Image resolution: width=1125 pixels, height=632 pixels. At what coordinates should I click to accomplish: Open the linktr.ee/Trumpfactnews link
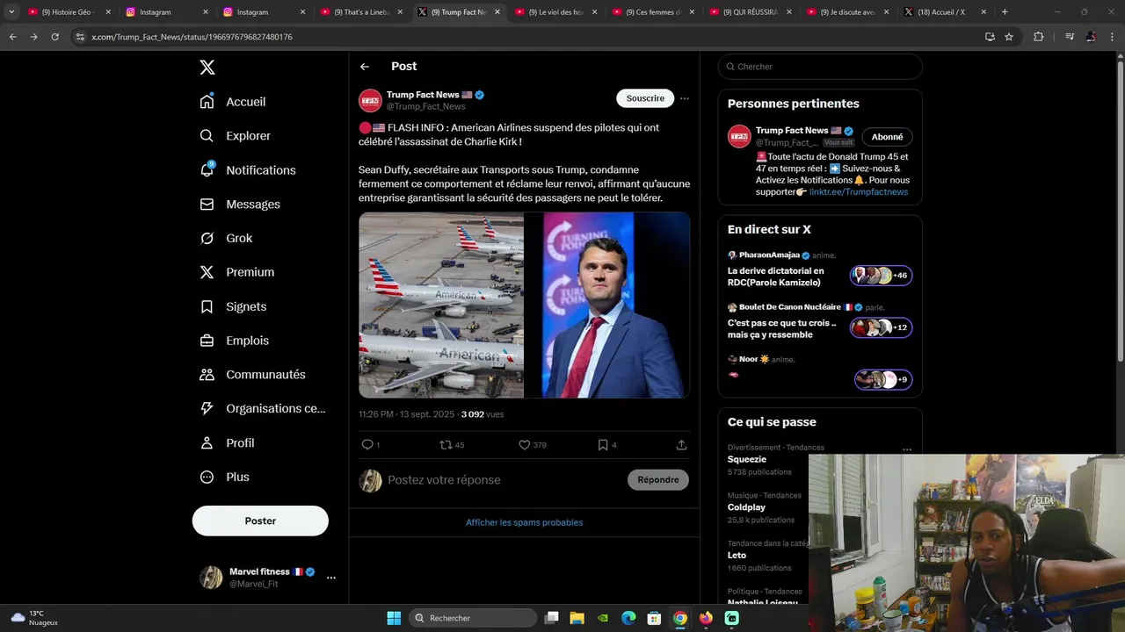click(x=859, y=191)
